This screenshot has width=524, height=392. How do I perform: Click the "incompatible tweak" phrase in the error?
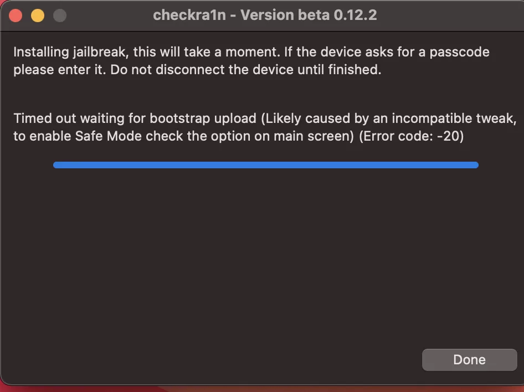pyautogui.click(x=454, y=118)
